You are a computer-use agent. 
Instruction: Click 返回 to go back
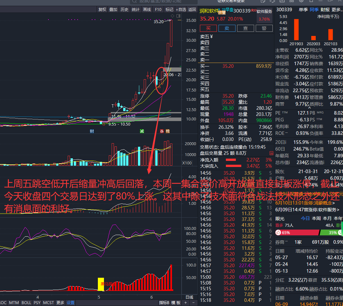[192, 9]
